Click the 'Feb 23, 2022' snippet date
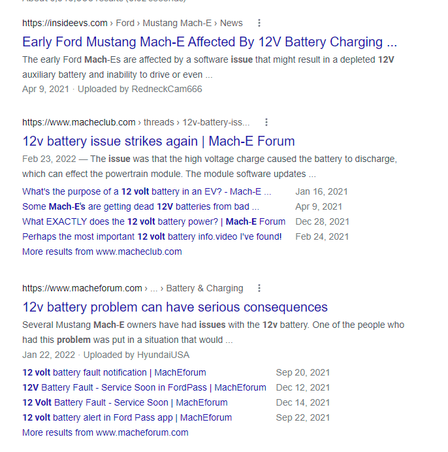The height and width of the screenshot is (452, 448). 49,159
